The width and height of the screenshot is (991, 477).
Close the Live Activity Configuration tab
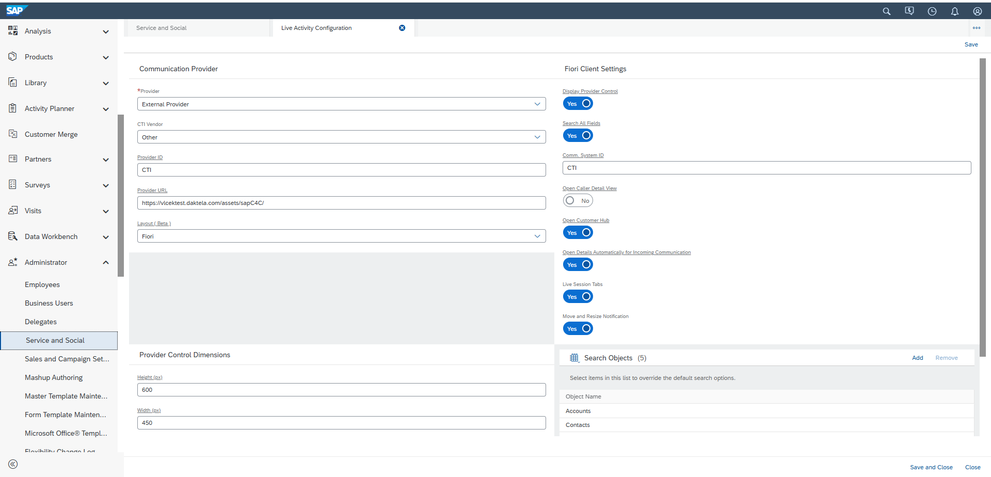pos(402,28)
